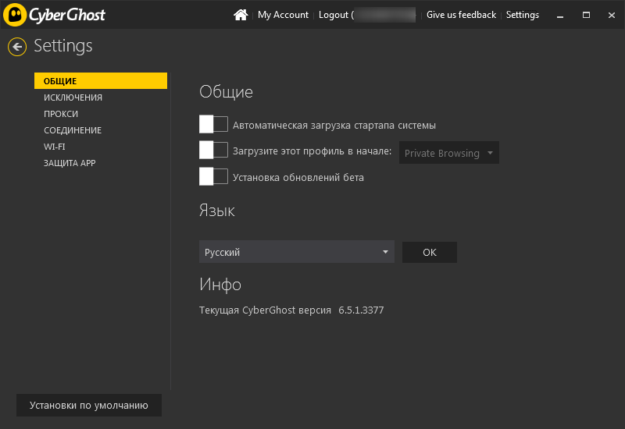Click the Текущая CyberGhost версия label
Image resolution: width=625 pixels, height=429 pixels.
click(265, 310)
